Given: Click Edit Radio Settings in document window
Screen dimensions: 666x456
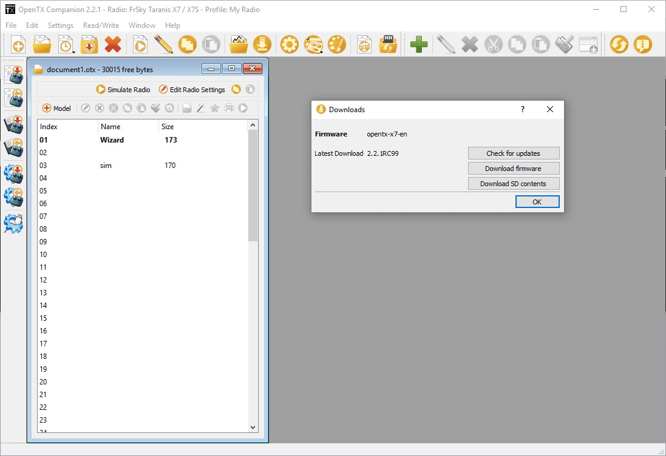Looking at the screenshot, I should tap(192, 90).
